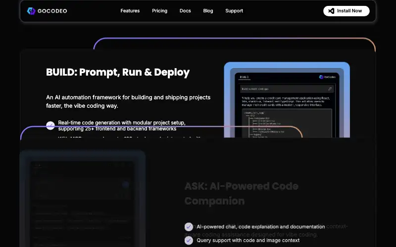
Task: Click checkmark beside AI-powered chat feature
Action: [x=189, y=227]
